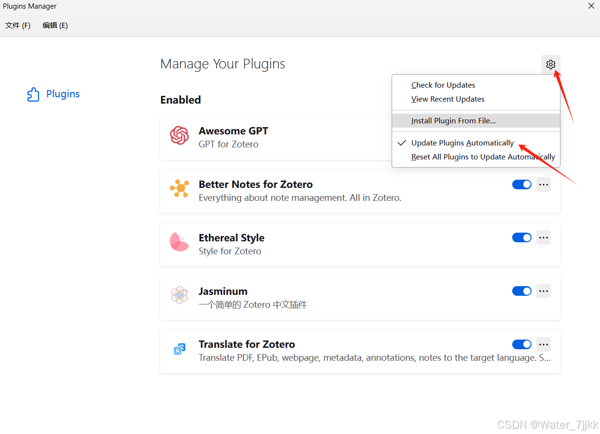Viewport: 600px width, 434px height.
Task: Open the 编辑 (E) menu
Action: click(55, 26)
